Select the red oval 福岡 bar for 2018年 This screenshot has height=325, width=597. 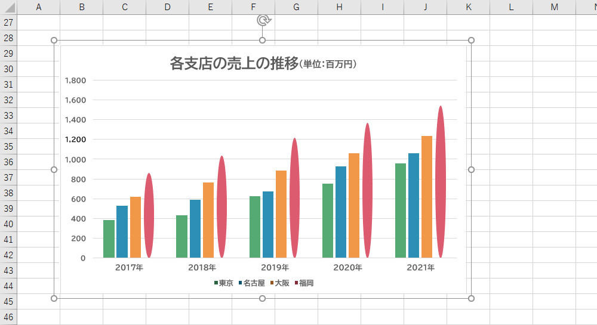(222, 206)
